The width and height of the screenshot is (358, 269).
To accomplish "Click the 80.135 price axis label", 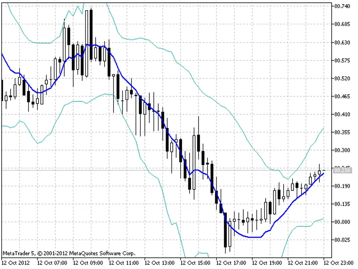I will [342, 204].
